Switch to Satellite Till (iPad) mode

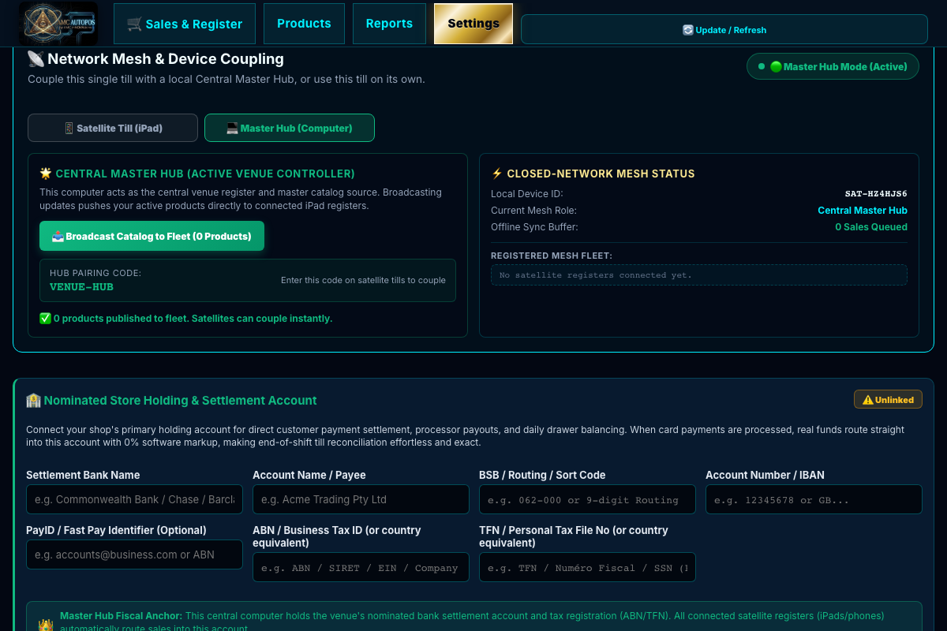113,128
